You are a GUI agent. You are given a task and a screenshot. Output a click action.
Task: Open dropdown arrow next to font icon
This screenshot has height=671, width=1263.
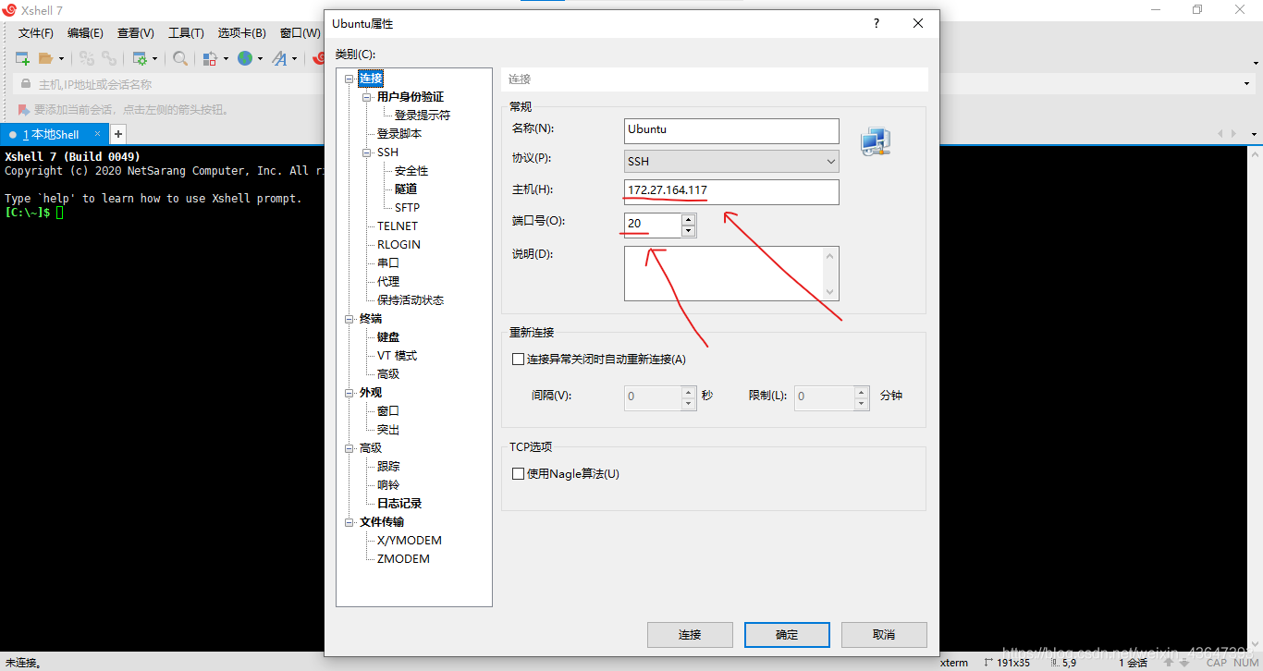click(294, 58)
